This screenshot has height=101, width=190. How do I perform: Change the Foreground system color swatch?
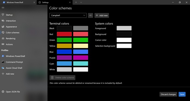(x=124, y=28)
